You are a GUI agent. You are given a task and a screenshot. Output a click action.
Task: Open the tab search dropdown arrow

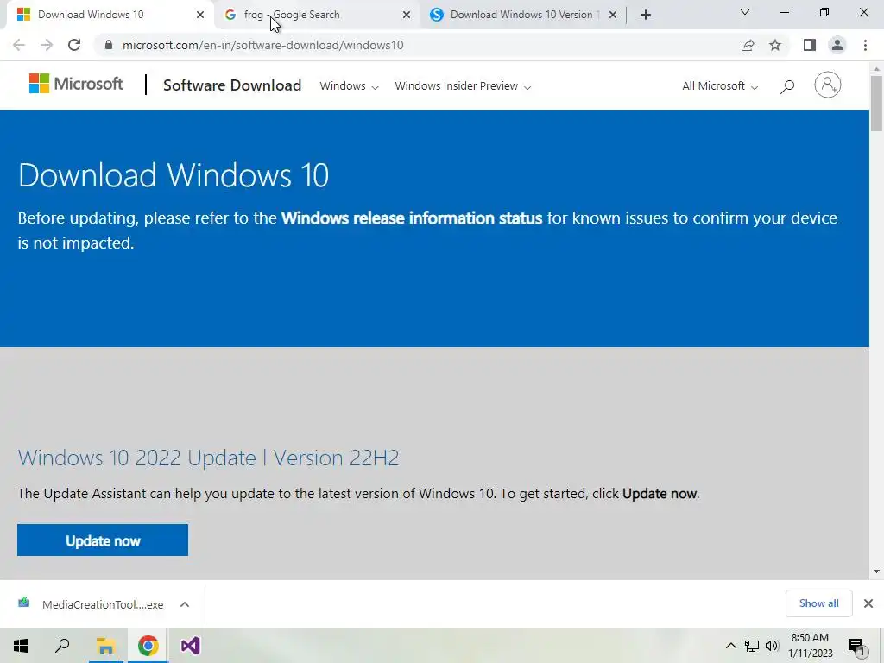click(745, 12)
